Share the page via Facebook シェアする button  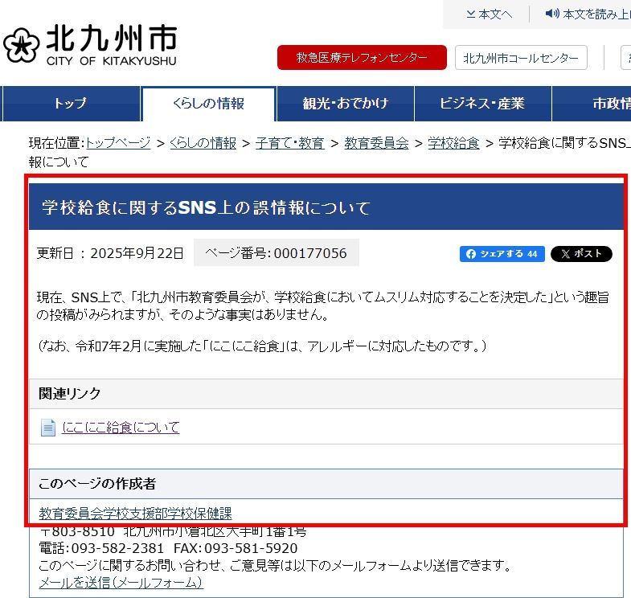coord(502,254)
